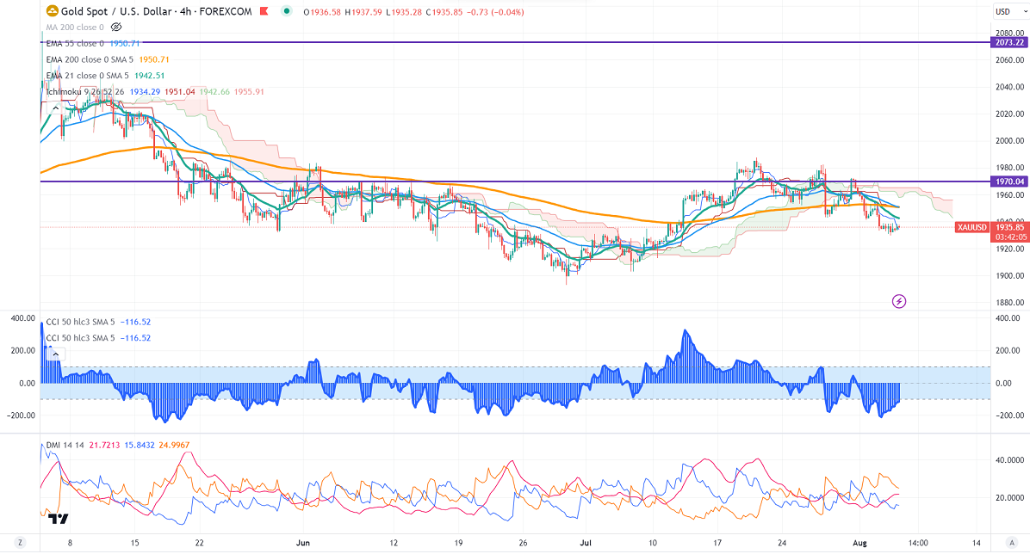Click the gold symbol logo icon
This screenshot has height=554, width=1030.
(52, 11)
